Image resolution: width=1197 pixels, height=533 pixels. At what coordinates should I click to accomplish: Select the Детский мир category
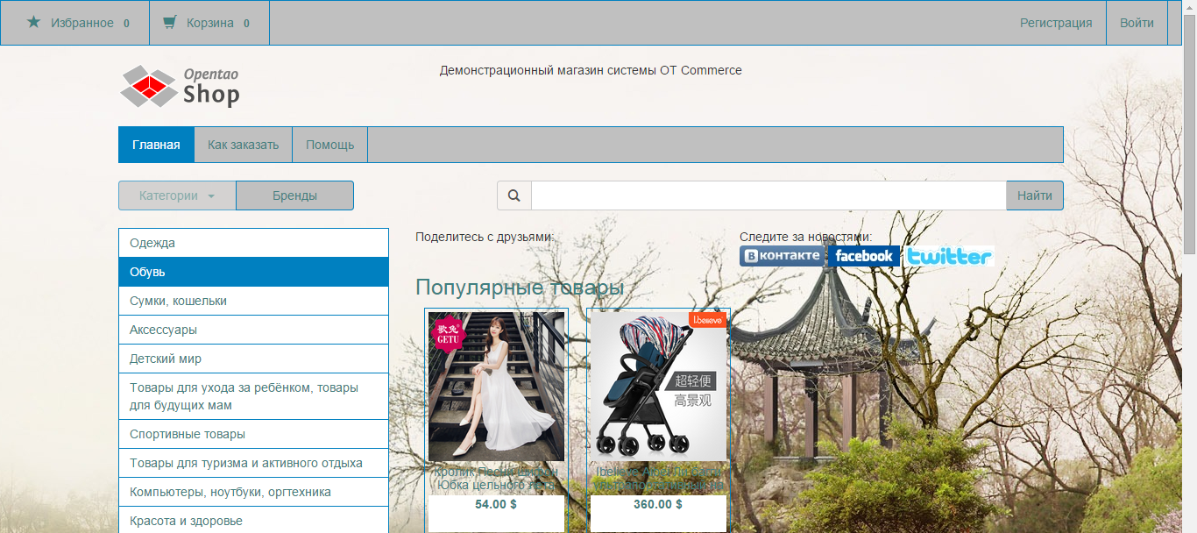[253, 359]
